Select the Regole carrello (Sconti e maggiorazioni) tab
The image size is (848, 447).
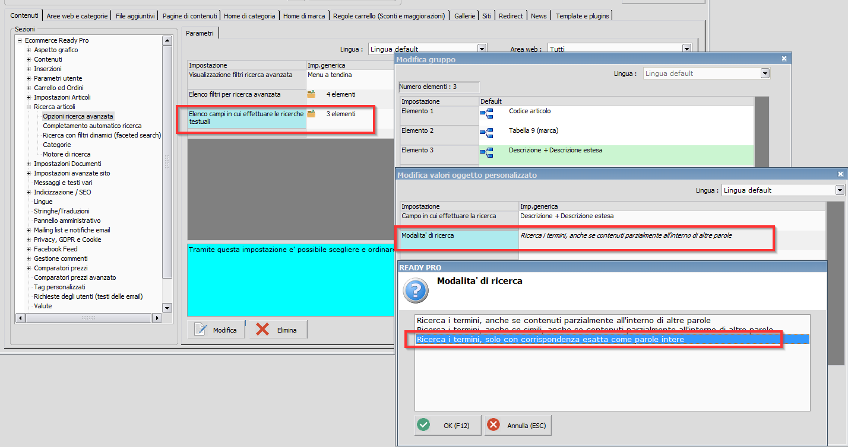click(389, 16)
